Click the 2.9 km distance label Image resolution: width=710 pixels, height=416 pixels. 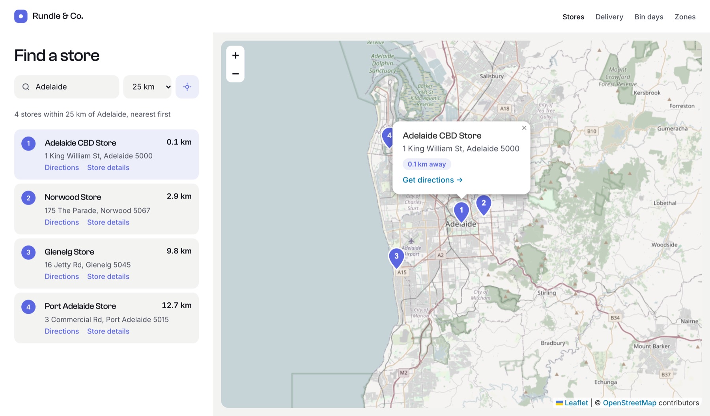point(179,196)
